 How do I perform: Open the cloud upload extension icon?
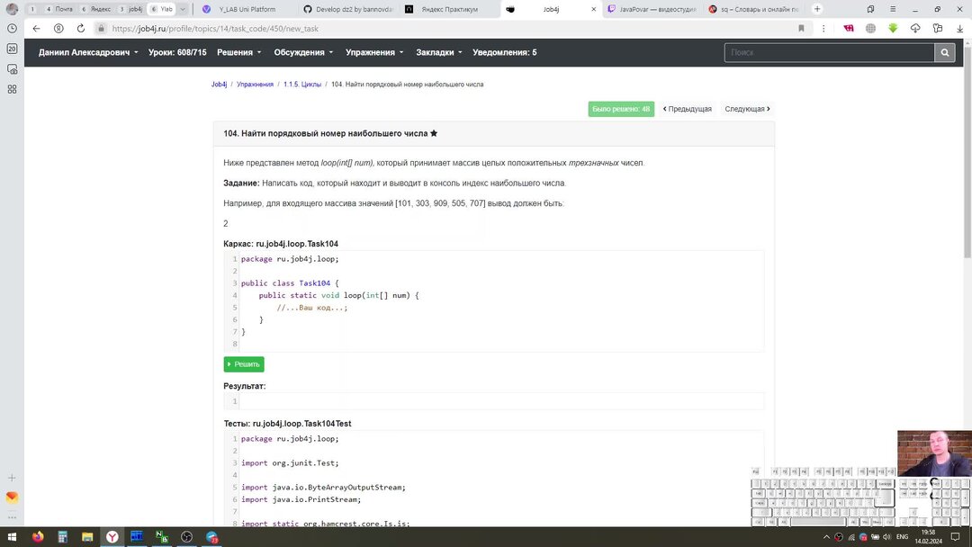[x=915, y=29]
